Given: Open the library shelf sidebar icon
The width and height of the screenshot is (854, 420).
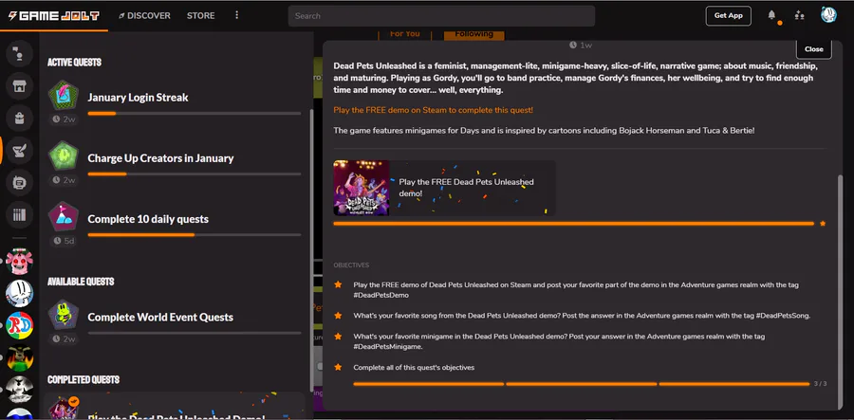Looking at the screenshot, I should click(20, 215).
